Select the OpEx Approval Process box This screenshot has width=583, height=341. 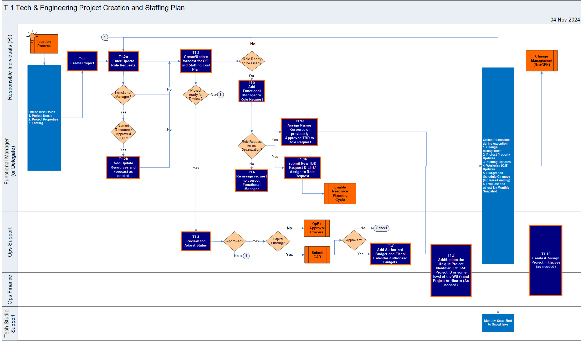pyautogui.click(x=317, y=228)
